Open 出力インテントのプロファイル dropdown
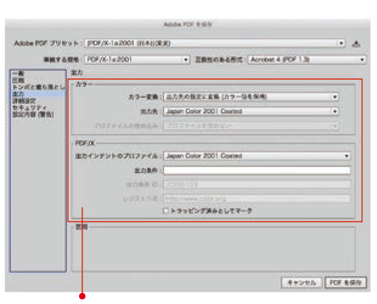This screenshot has width=377, height=304. coord(257,156)
